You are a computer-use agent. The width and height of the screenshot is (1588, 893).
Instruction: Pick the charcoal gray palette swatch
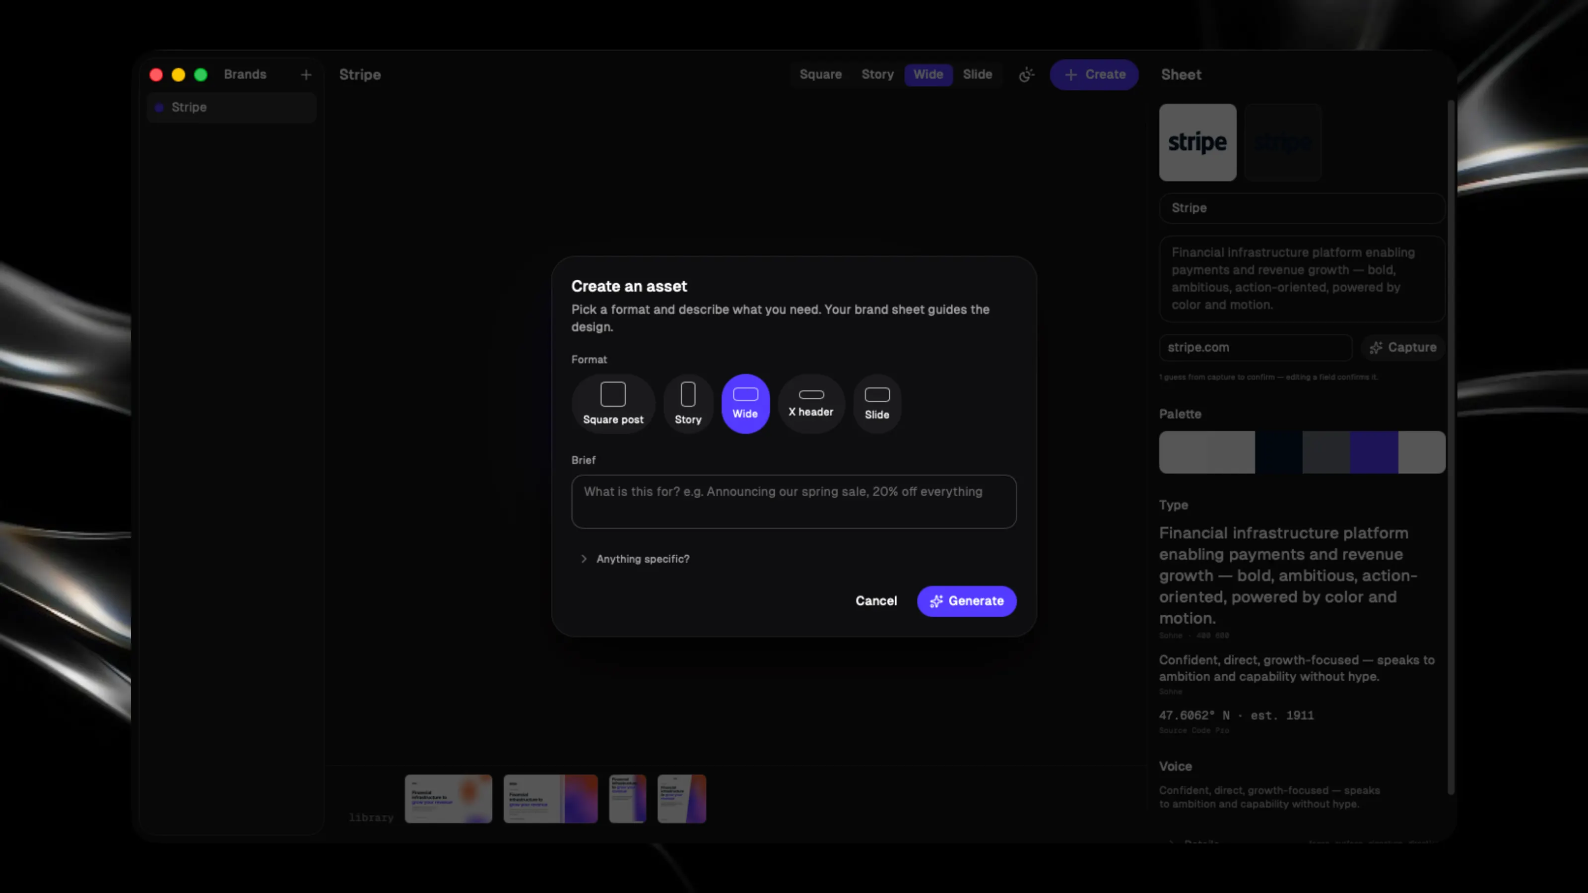coord(1325,452)
